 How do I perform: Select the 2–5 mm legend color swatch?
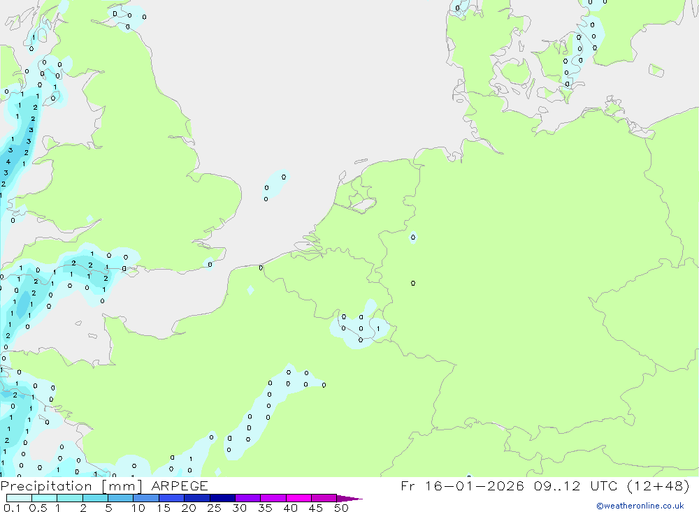click(95, 498)
